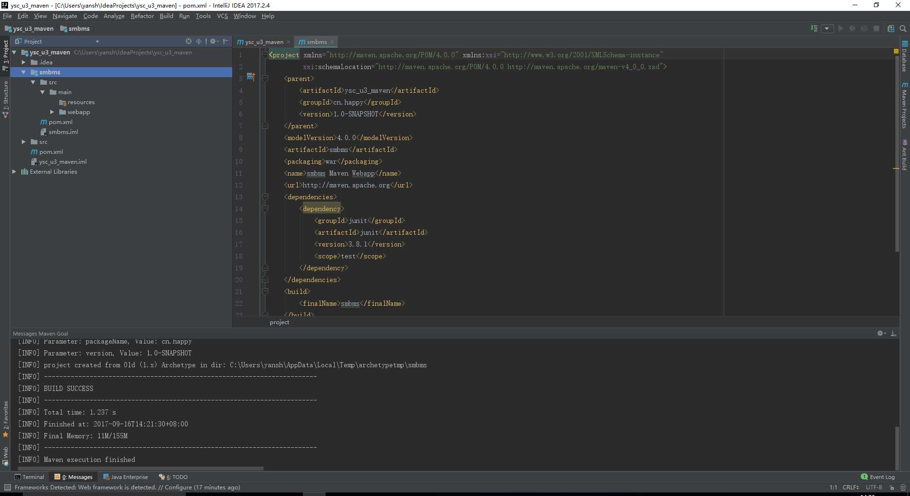Collapse the main folder

(x=43, y=92)
